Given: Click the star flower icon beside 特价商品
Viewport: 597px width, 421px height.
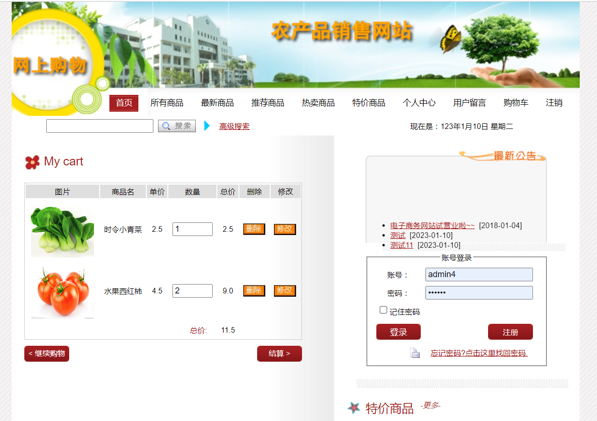Looking at the screenshot, I should tap(354, 408).
